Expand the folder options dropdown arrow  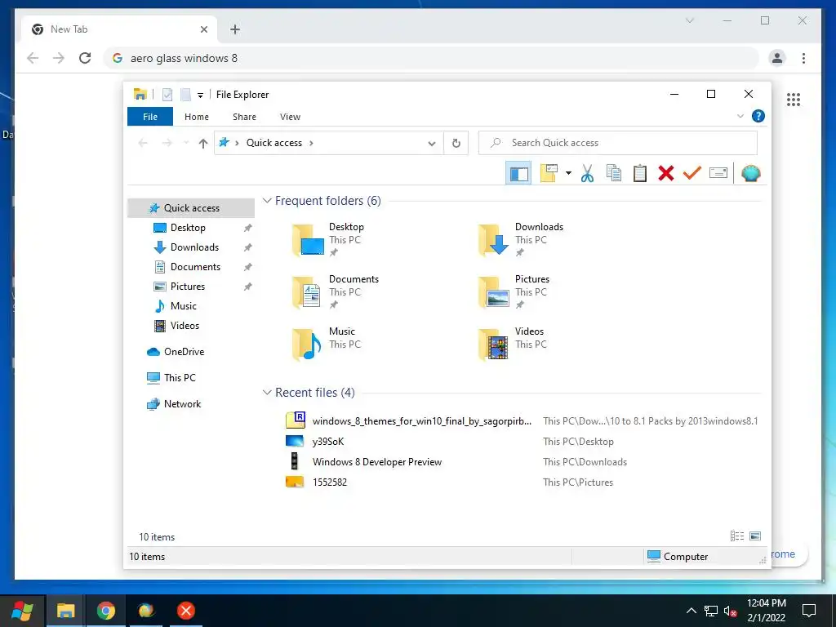pos(568,173)
